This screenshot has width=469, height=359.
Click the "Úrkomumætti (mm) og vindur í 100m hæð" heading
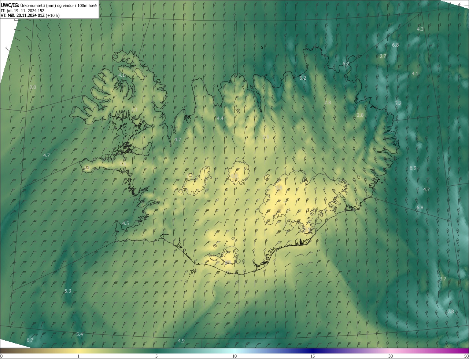click(58, 5)
